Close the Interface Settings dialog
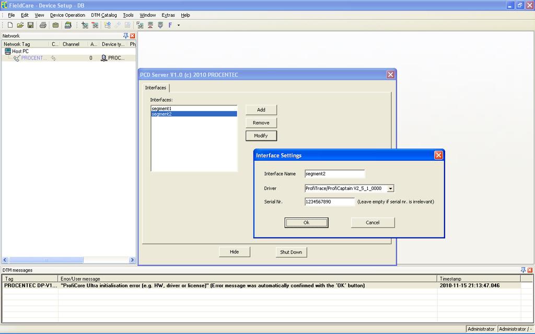Image resolution: width=535 pixels, height=334 pixels. 438,156
